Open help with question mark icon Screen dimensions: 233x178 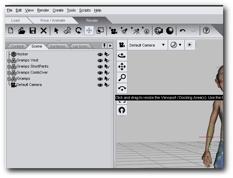point(206,31)
